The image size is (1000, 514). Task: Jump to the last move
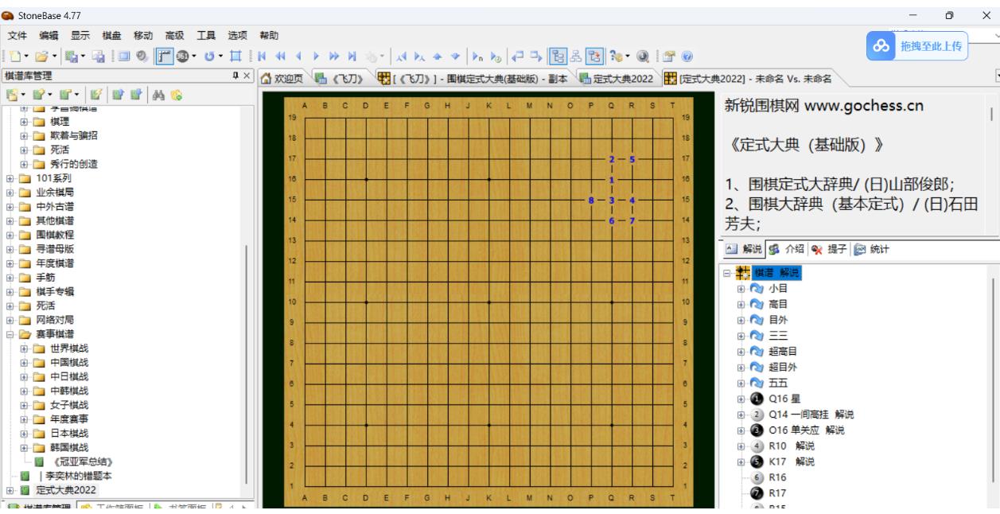(353, 56)
